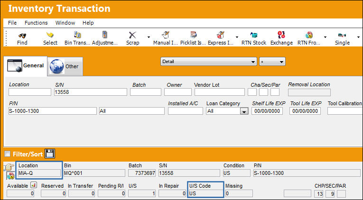Click the result P/N value S-1000-1300
The width and height of the screenshot is (363, 200).
tap(307, 173)
